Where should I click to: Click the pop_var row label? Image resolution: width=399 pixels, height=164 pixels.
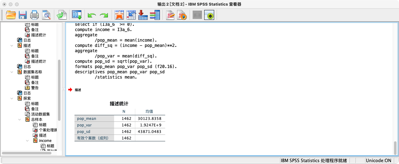[x=85, y=125]
